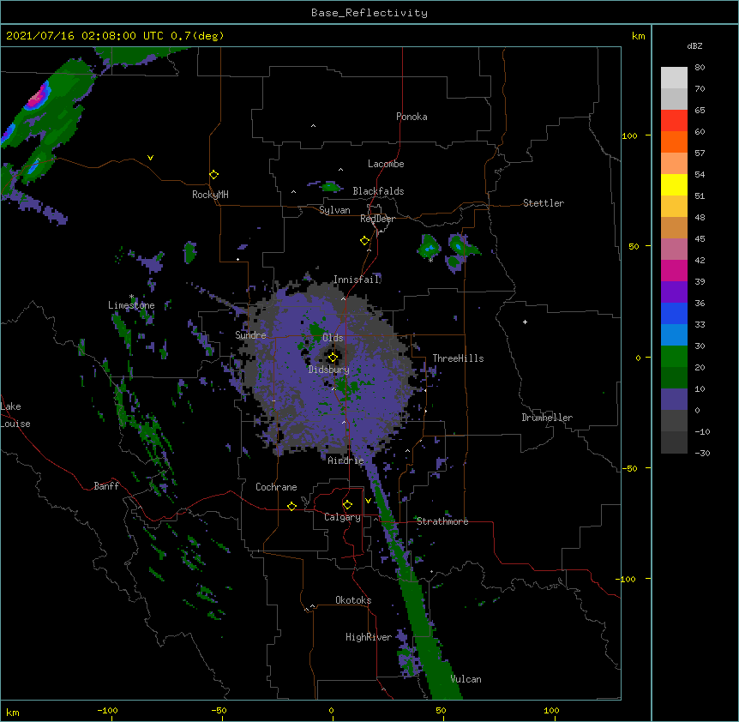This screenshot has height=722, width=739.
Task: Click the asterisk marker above Limestone
Action: tap(131, 297)
